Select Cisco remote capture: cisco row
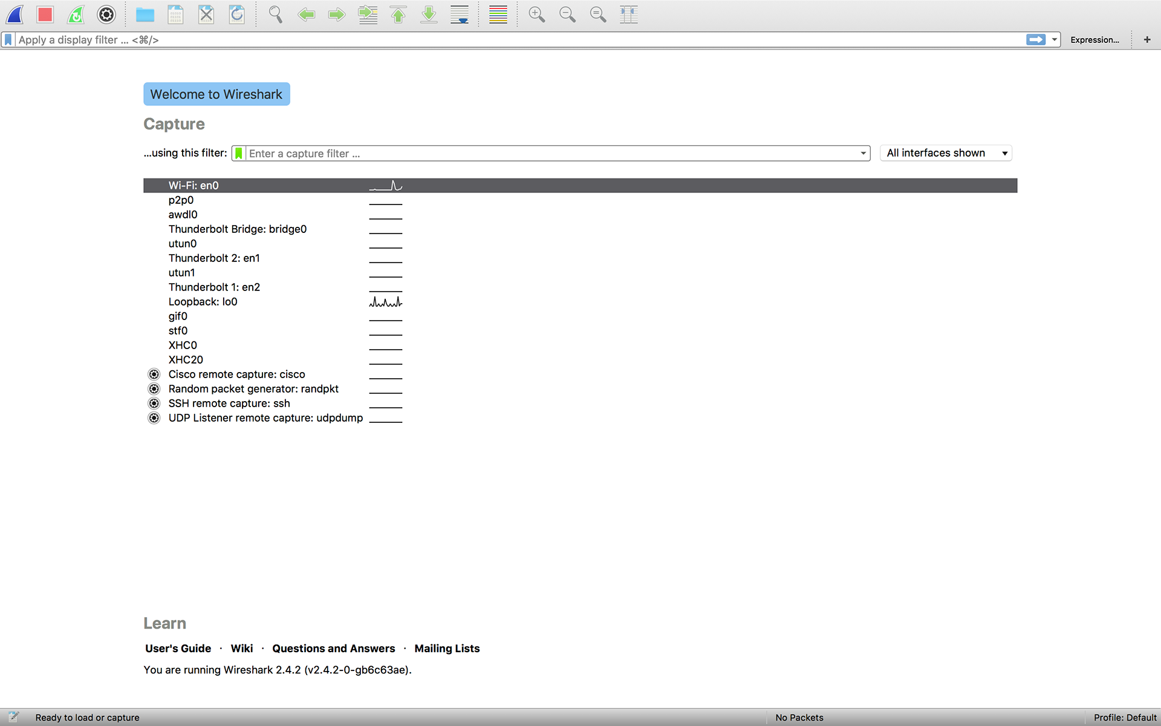This screenshot has width=1161, height=726. point(580,374)
